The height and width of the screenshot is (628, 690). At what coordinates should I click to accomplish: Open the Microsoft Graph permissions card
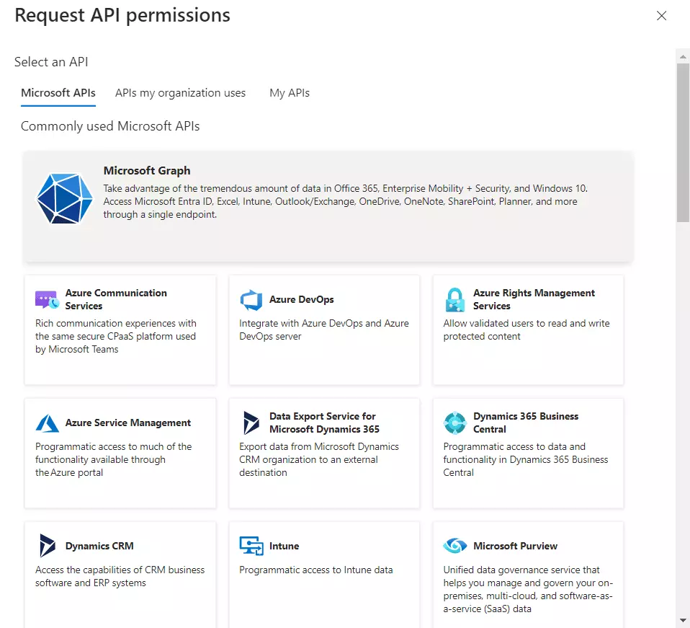328,205
